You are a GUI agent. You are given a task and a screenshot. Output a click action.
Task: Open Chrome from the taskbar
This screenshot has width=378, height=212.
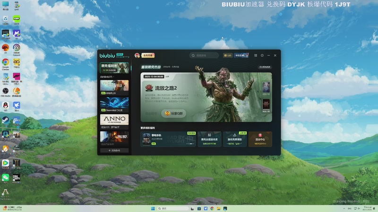click(212, 208)
